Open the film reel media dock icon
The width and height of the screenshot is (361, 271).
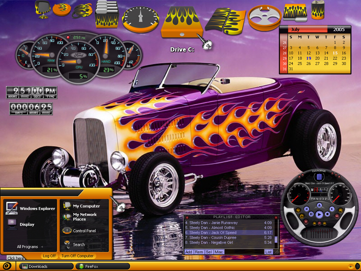264,18
